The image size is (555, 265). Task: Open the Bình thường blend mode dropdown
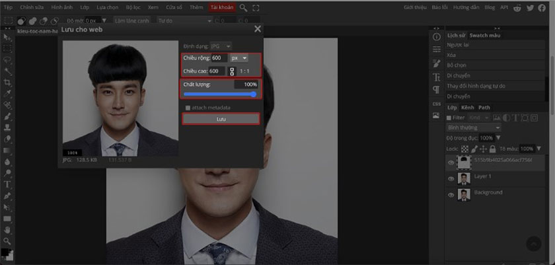[474, 128]
